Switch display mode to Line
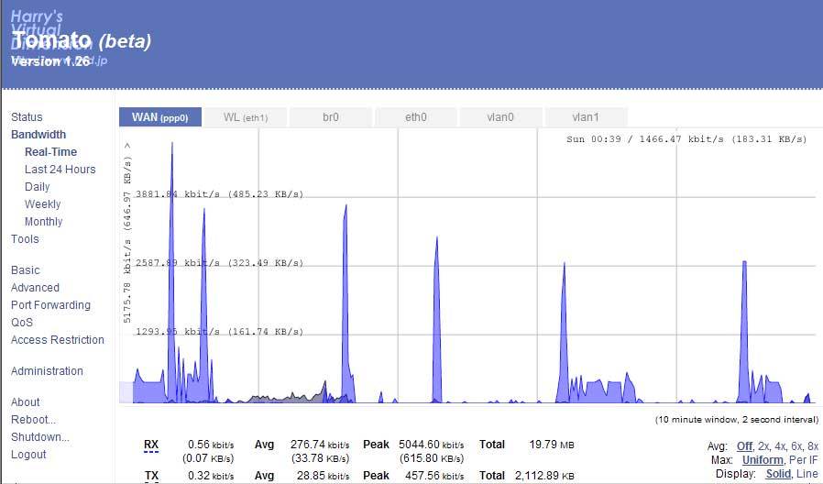 pos(807,474)
